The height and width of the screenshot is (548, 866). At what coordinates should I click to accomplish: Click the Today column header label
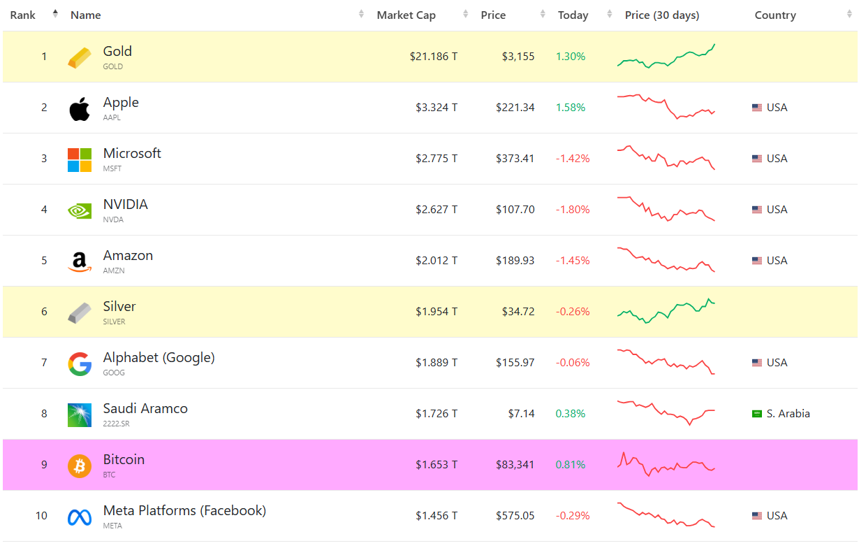(573, 15)
